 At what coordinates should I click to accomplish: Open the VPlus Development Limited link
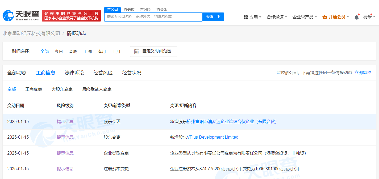pos(213,137)
